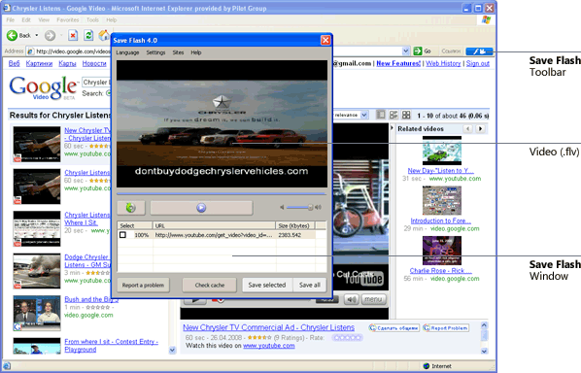Play the video with the blue play button
Screen dimensions: 581x373
(x=201, y=208)
